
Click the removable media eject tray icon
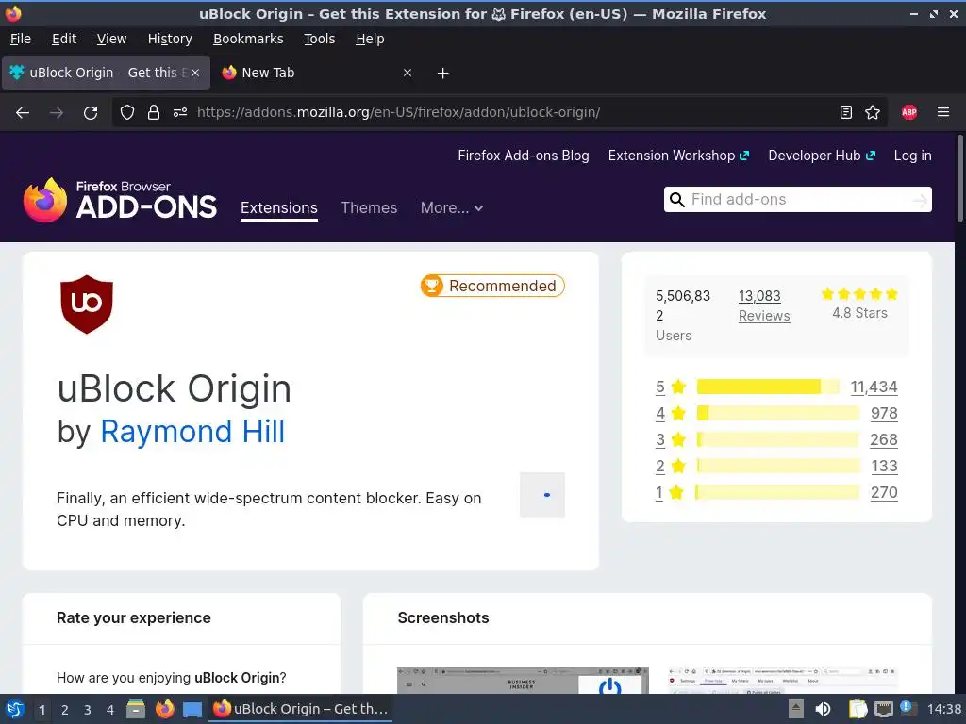click(796, 709)
